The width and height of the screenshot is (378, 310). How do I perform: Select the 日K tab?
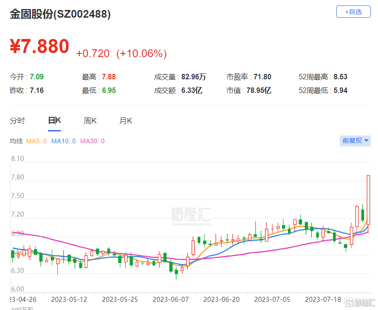pyautogui.click(x=54, y=120)
